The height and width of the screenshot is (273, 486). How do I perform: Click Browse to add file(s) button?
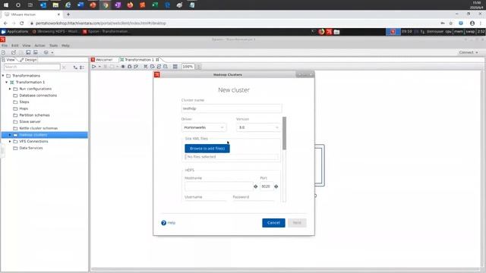[207, 149]
